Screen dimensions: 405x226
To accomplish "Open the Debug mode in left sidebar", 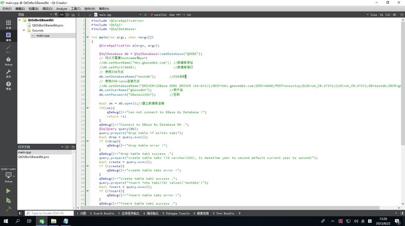I will tap(8, 61).
